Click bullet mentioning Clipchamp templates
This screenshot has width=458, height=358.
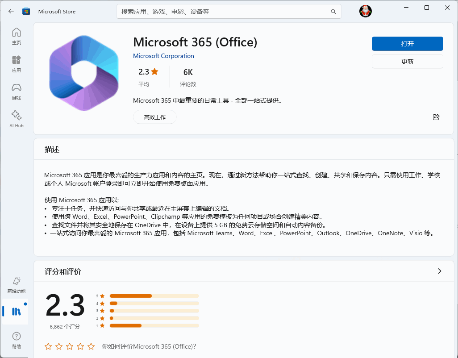pos(184,216)
